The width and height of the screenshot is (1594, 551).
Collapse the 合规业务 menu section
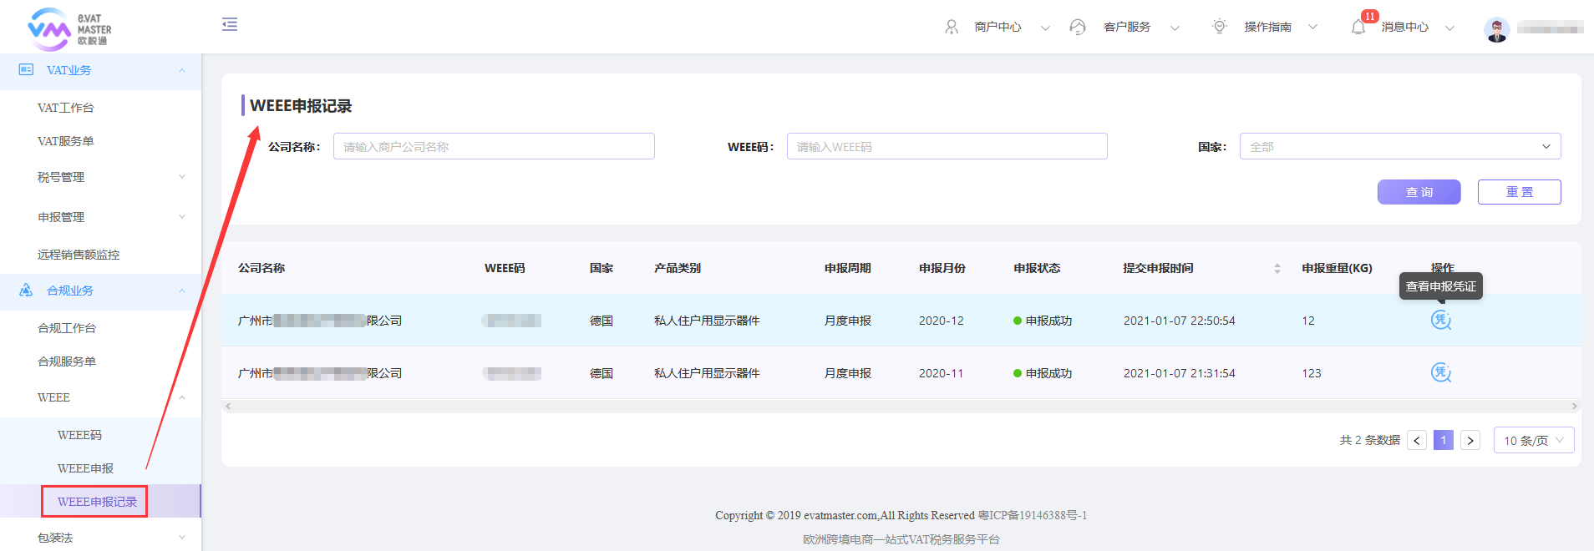182,291
